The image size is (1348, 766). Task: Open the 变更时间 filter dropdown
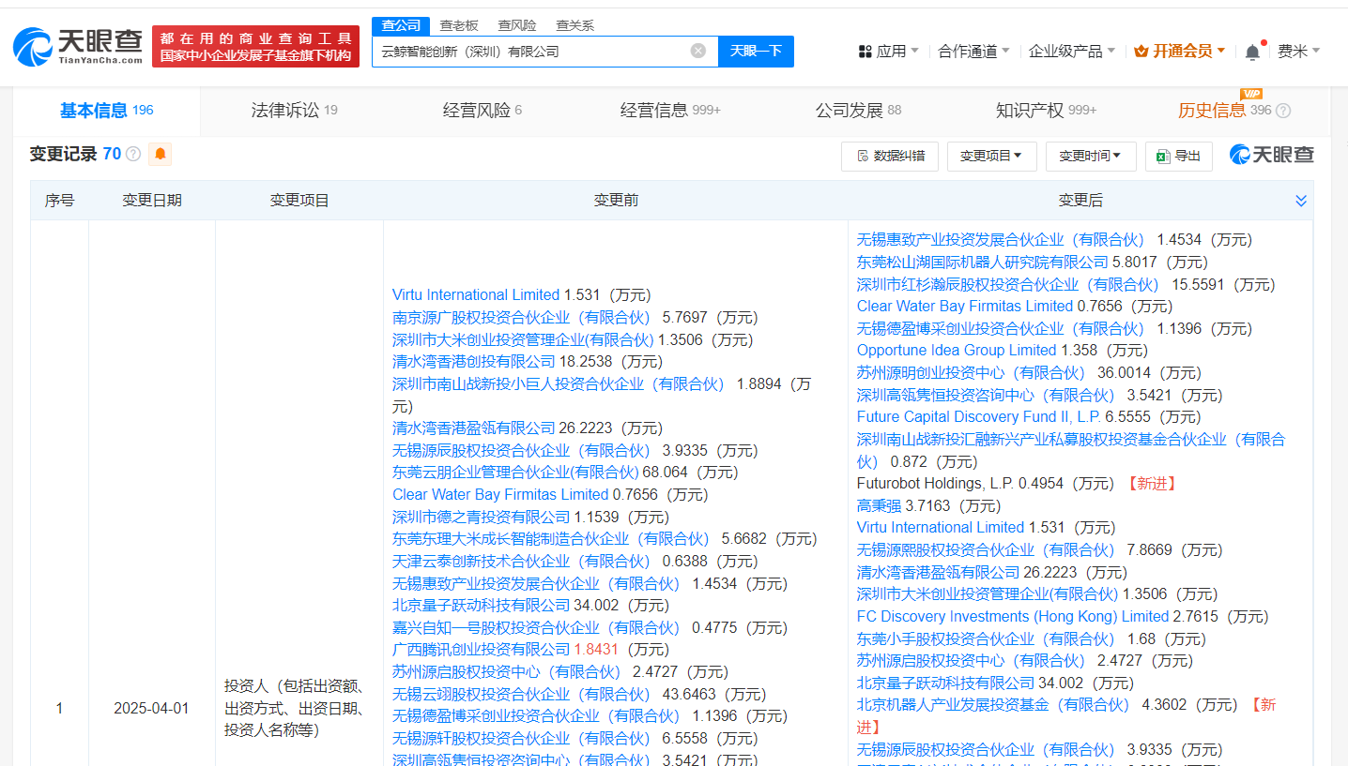click(1090, 157)
